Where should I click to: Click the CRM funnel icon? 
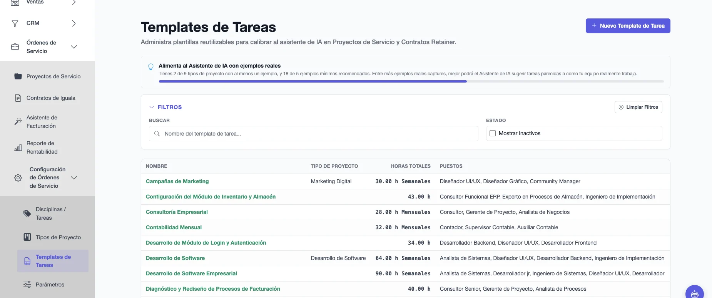[x=15, y=23]
